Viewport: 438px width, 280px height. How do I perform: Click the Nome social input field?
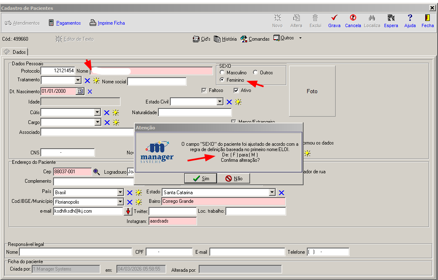[157, 82]
